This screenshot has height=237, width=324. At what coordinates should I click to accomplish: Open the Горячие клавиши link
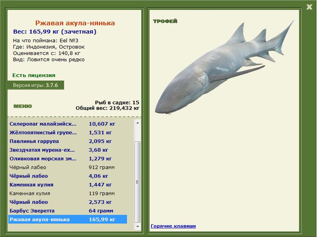point(173,226)
